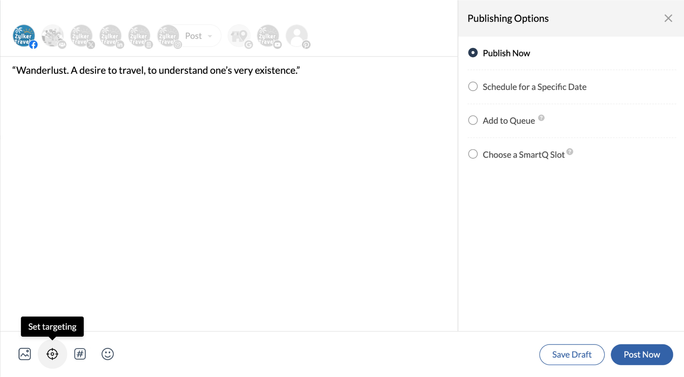The image size is (684, 377).
Task: Open the Set targeting tool
Action: [52, 354]
